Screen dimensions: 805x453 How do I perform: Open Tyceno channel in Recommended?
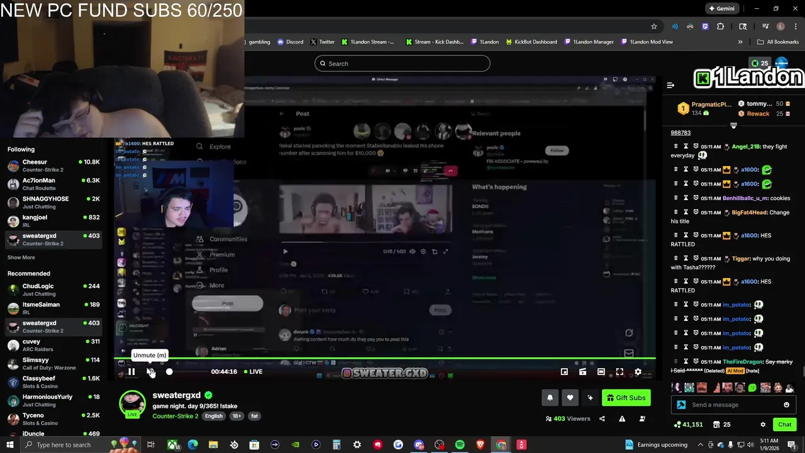pos(53,419)
